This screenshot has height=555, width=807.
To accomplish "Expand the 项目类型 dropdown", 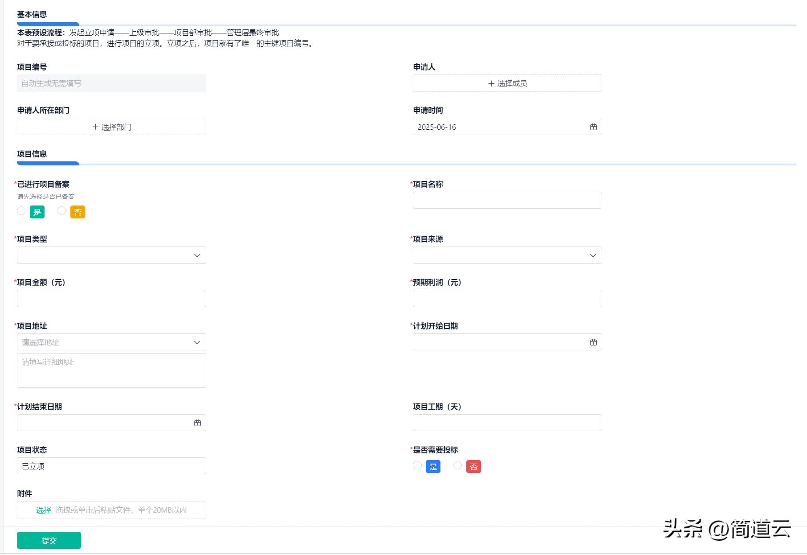I will pyautogui.click(x=197, y=255).
